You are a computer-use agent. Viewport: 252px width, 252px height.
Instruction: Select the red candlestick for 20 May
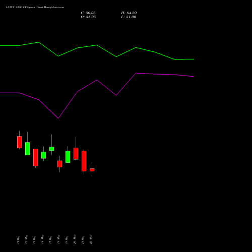(x=76, y=154)
